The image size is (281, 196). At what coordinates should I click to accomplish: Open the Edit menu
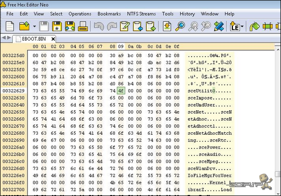24,14
